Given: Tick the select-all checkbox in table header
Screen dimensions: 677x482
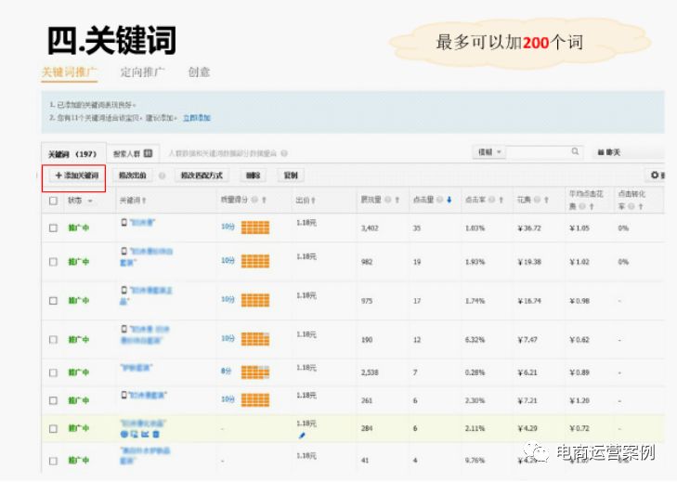Looking at the screenshot, I should coord(53,201).
